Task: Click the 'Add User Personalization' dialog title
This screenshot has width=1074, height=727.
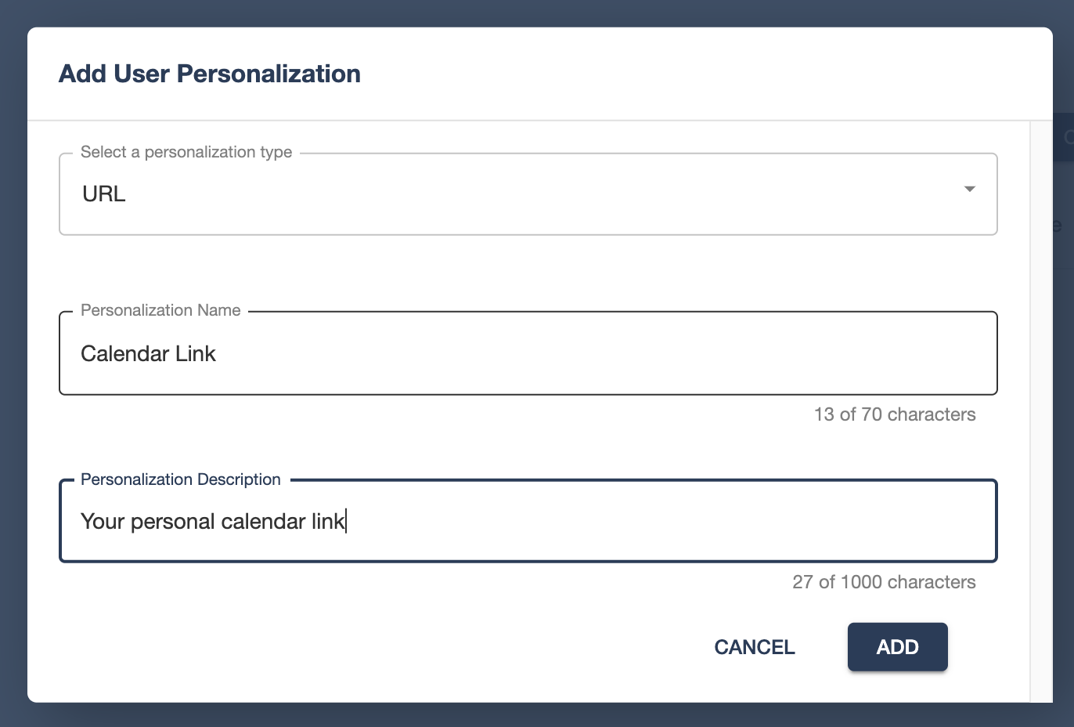Action: point(209,73)
